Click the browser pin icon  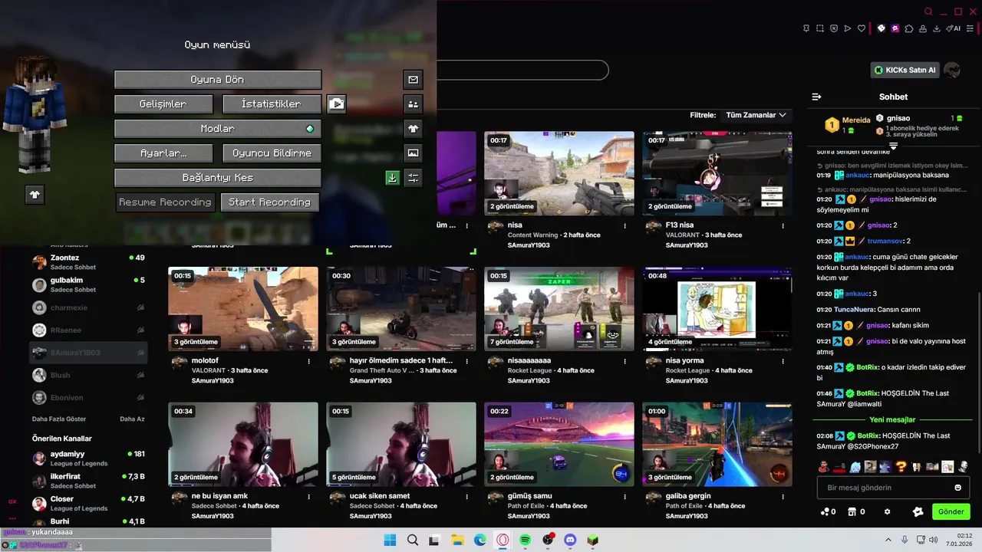(x=806, y=28)
